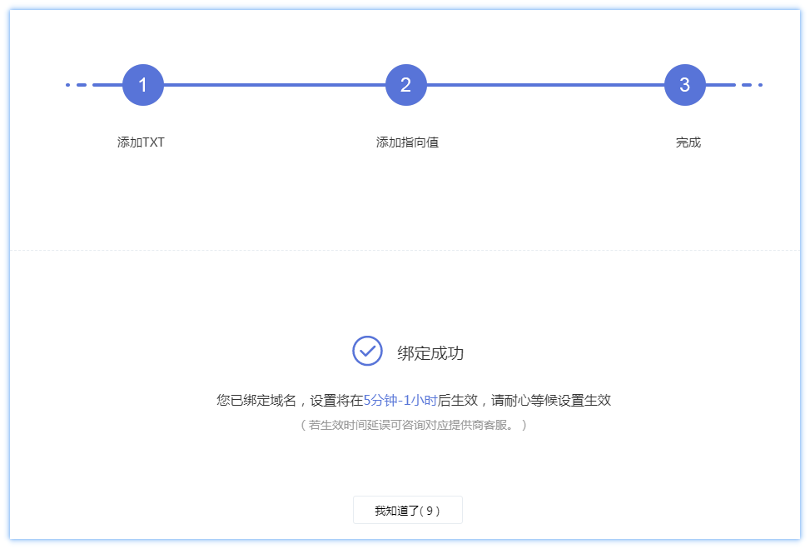The image size is (810, 549).
Task: Click the connector line between steps 1 and 2
Action: 275,85
